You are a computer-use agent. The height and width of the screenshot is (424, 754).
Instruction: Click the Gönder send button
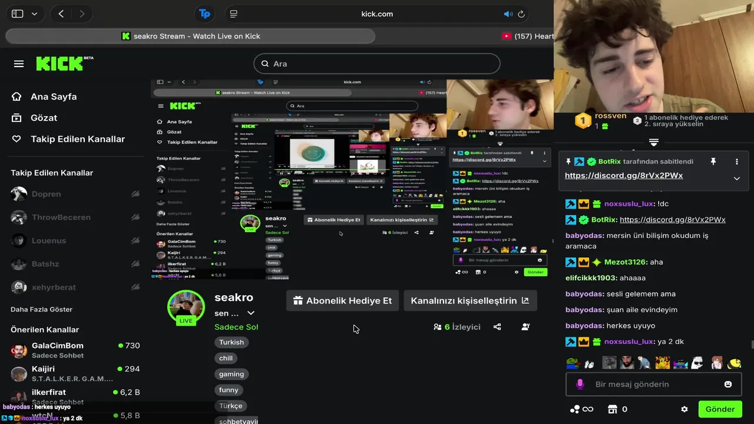(x=720, y=409)
